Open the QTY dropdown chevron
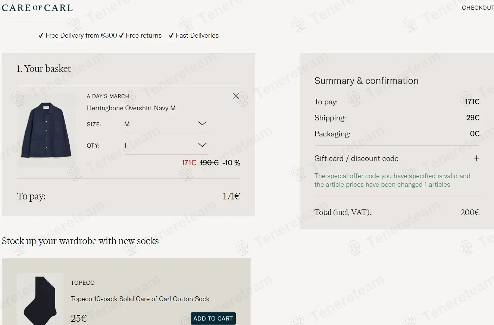 coord(202,145)
